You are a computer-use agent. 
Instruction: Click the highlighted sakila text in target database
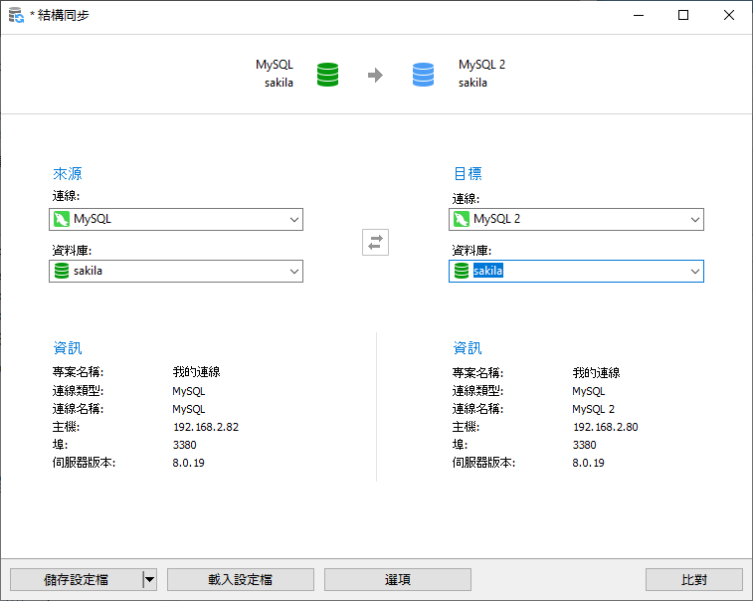(x=488, y=271)
